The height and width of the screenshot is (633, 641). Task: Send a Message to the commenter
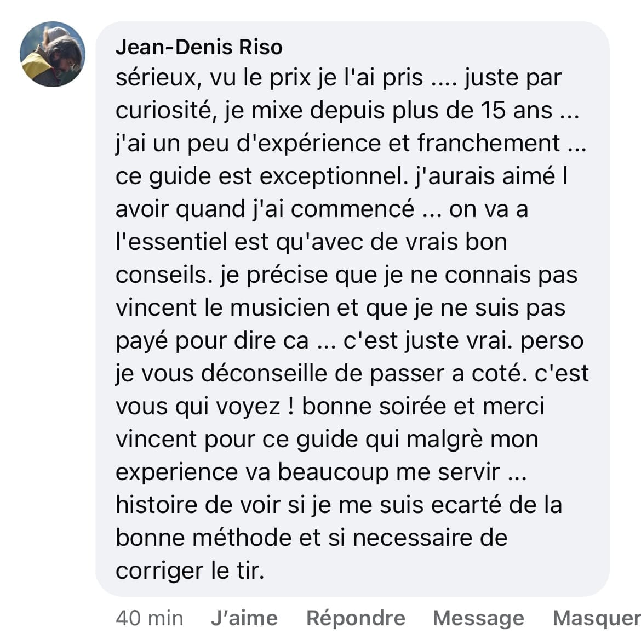coord(478,618)
